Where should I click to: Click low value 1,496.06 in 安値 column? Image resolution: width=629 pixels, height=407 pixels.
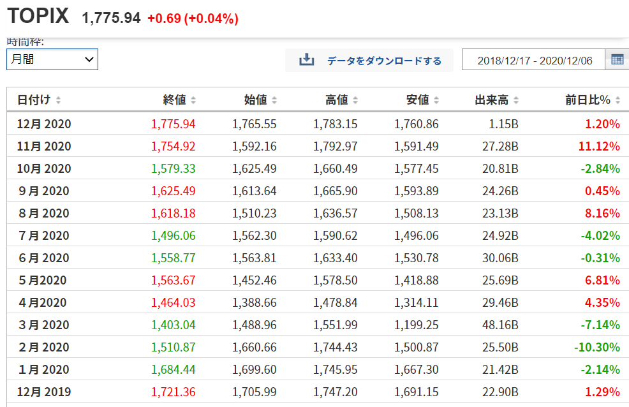417,236
